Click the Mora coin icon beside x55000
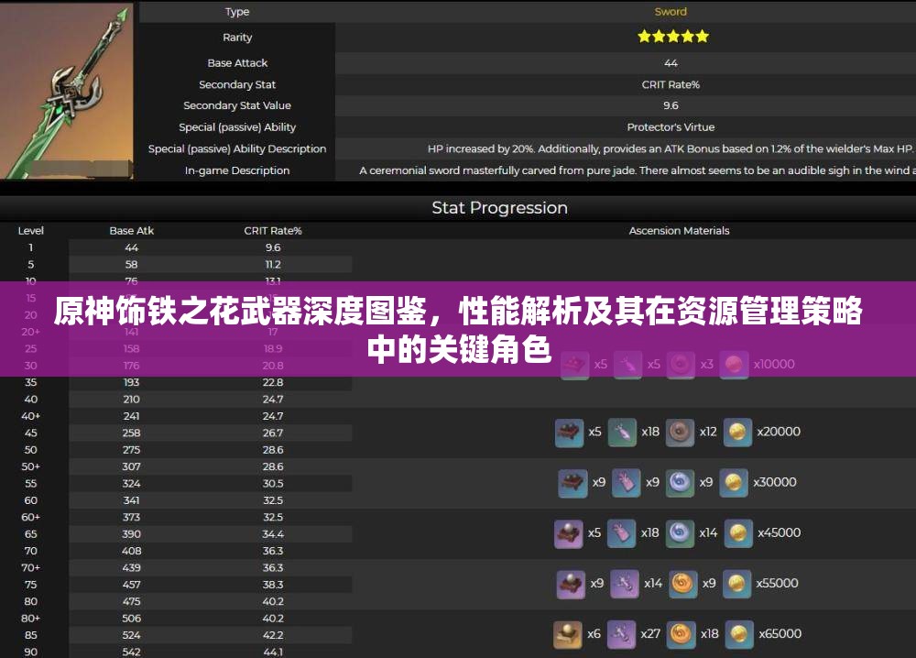The height and width of the screenshot is (658, 916). coord(736,585)
